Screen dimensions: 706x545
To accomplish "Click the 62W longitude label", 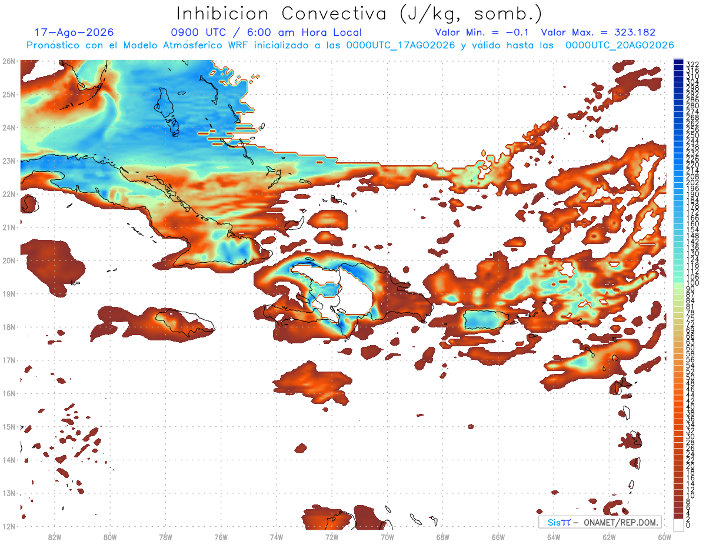I will (609, 537).
